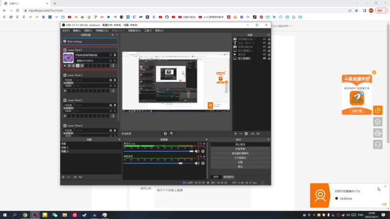Click the Name field of Lower Third 2
Viewport: 390px width, 219px height.
click(x=91, y=80)
